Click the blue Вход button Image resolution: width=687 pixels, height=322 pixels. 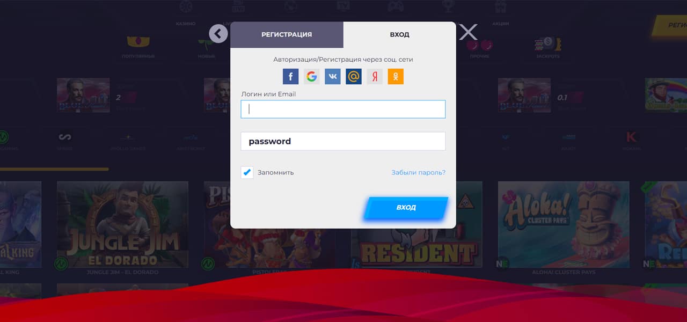click(x=406, y=208)
